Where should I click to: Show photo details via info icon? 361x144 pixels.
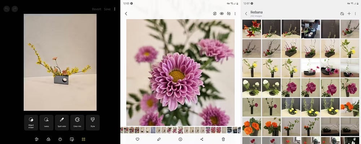[x=180, y=139]
